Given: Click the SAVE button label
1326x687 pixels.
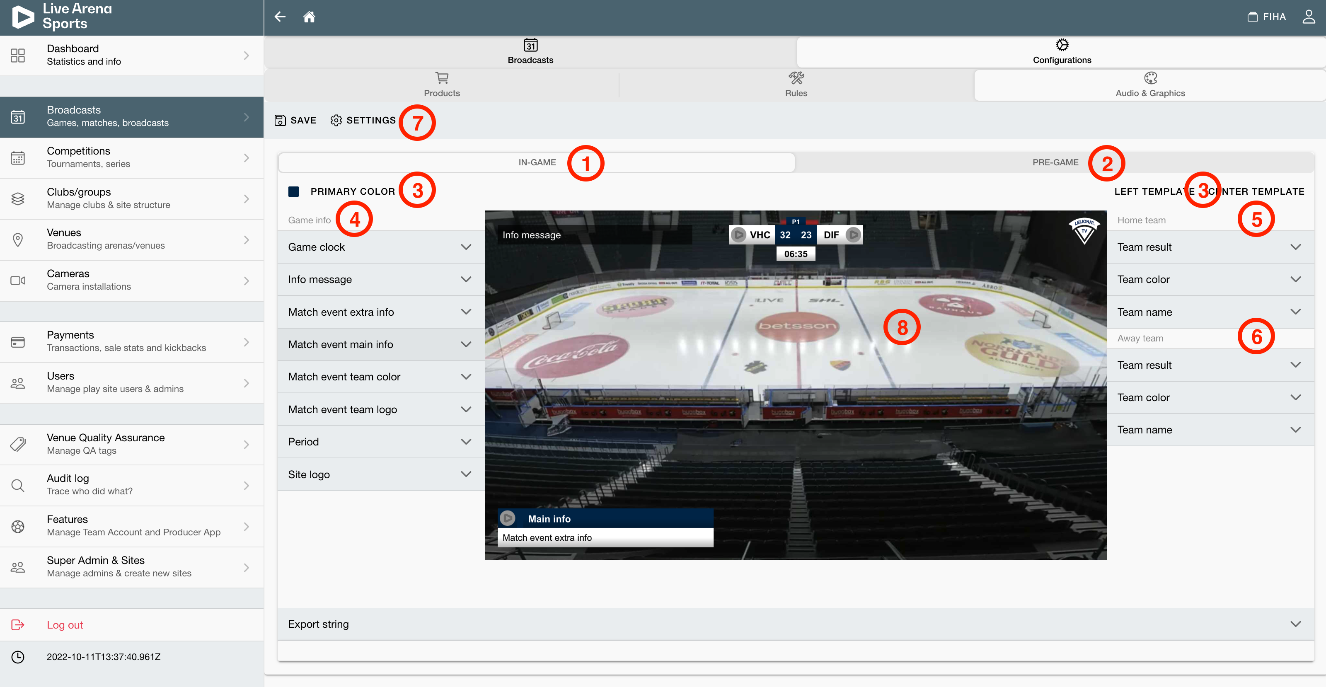Looking at the screenshot, I should (303, 121).
